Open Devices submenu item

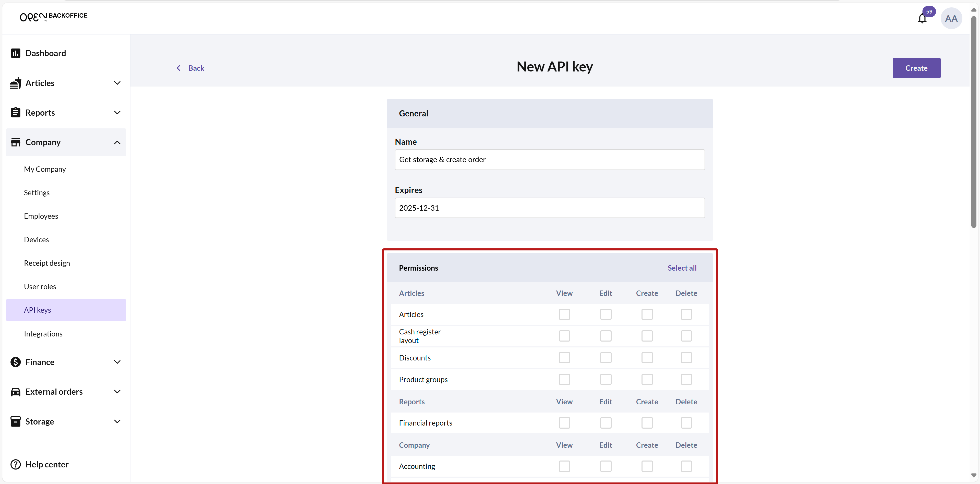point(66,240)
